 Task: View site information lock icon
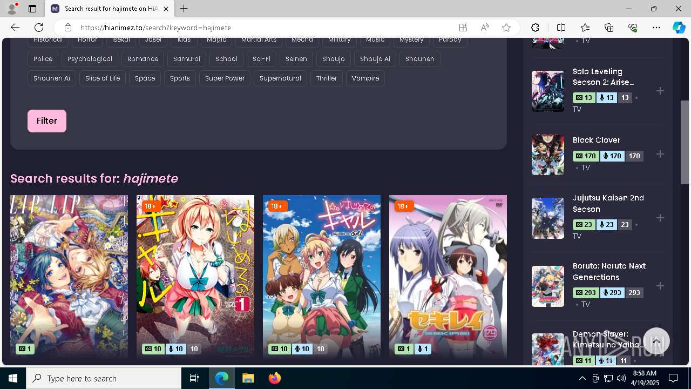68,28
